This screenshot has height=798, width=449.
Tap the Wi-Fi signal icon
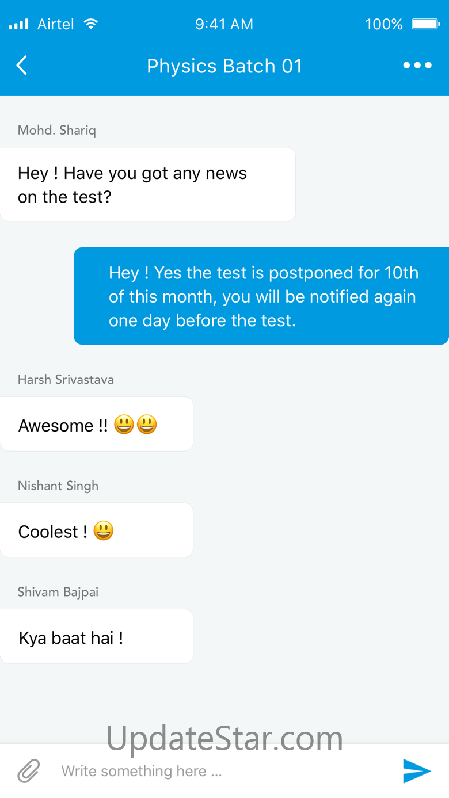(x=90, y=24)
